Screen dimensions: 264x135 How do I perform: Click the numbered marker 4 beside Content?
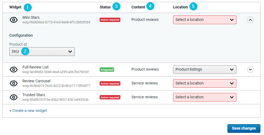point(150,6)
